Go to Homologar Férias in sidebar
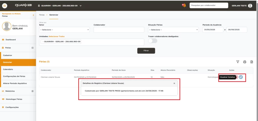The image size is (258, 121). coord(14,99)
